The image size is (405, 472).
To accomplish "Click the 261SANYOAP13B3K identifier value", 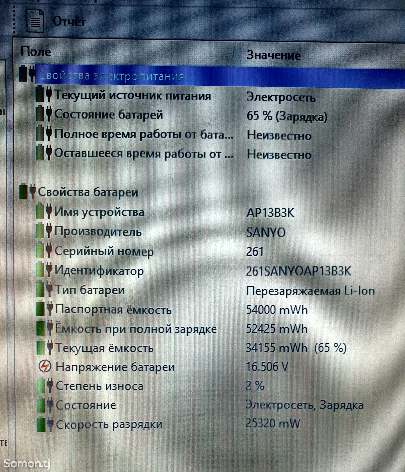I will (x=298, y=271).
